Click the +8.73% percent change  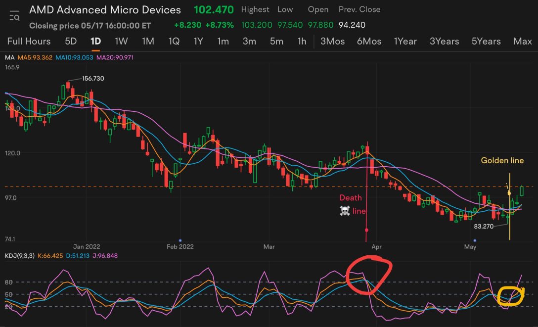pos(219,25)
